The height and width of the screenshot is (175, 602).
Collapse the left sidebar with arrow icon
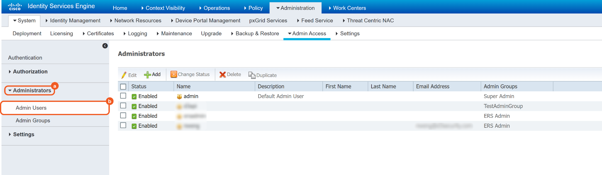tap(105, 46)
